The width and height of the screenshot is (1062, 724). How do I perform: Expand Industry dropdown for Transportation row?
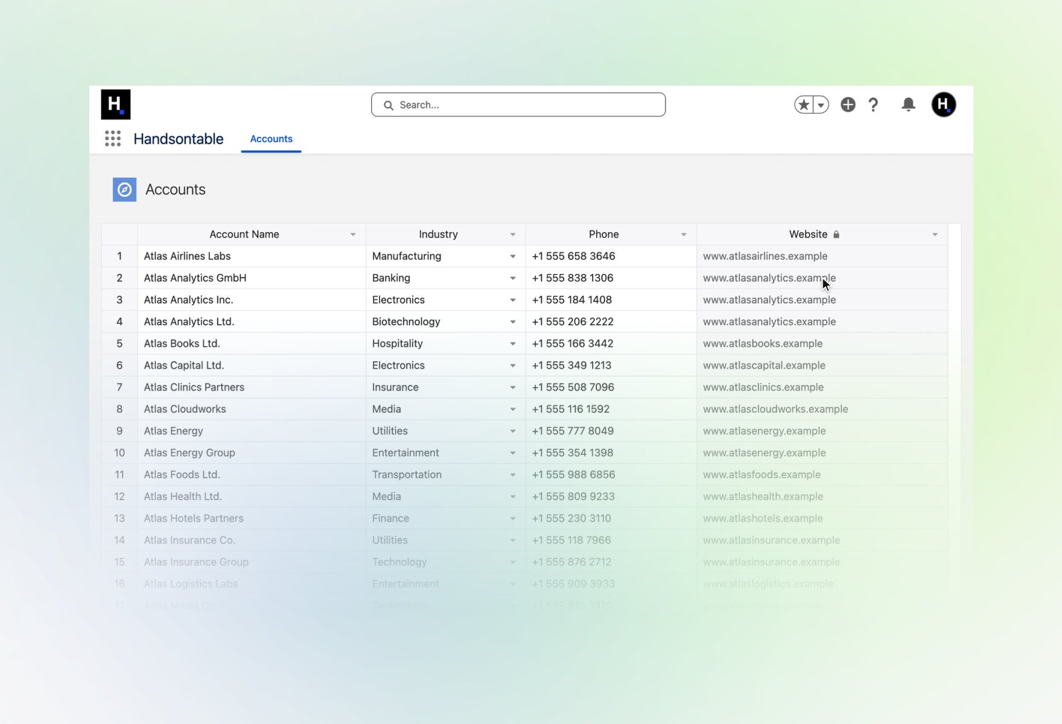click(x=513, y=475)
